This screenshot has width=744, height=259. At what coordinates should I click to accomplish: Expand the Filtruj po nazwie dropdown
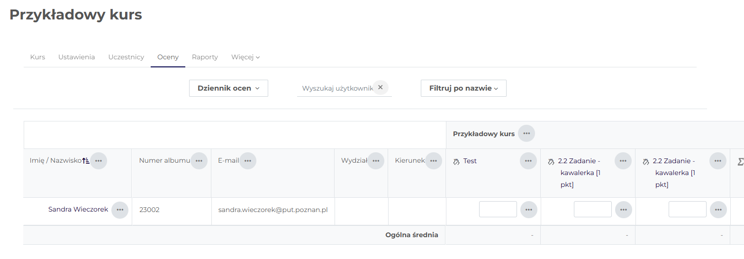[x=463, y=88]
